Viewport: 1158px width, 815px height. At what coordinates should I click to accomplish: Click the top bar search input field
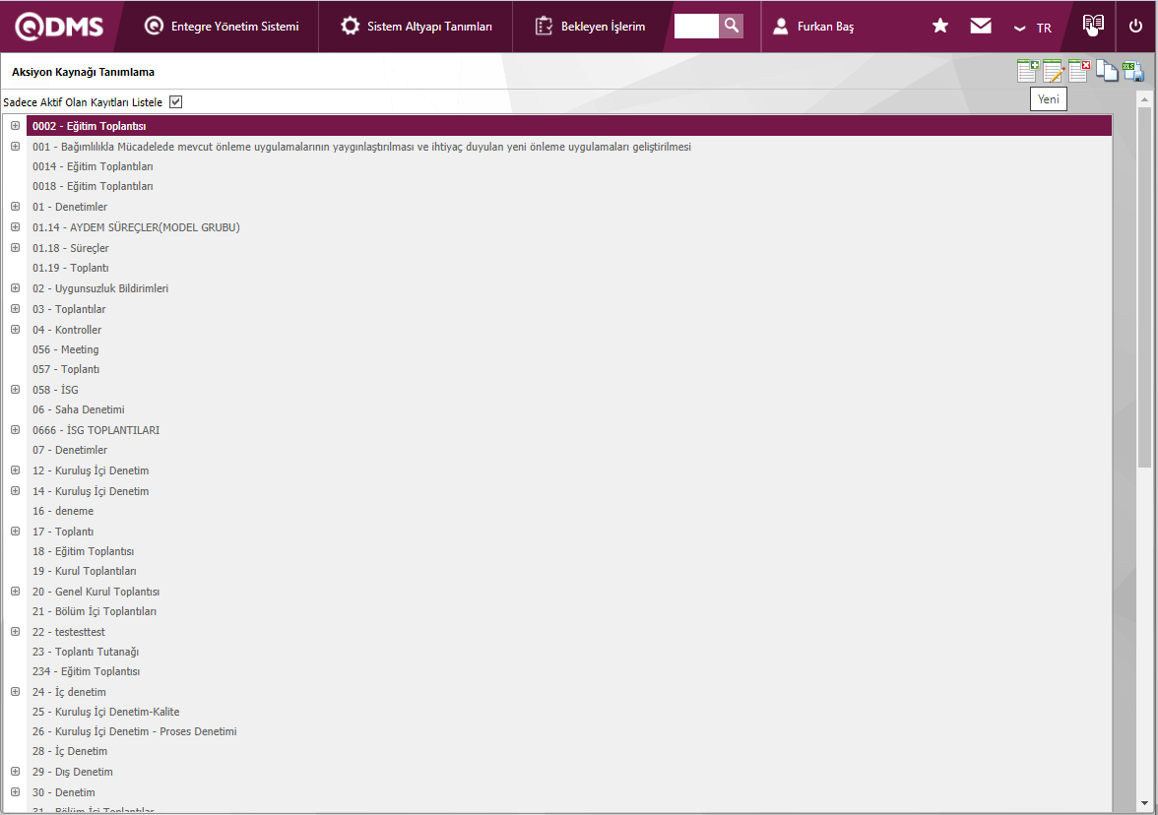point(695,26)
